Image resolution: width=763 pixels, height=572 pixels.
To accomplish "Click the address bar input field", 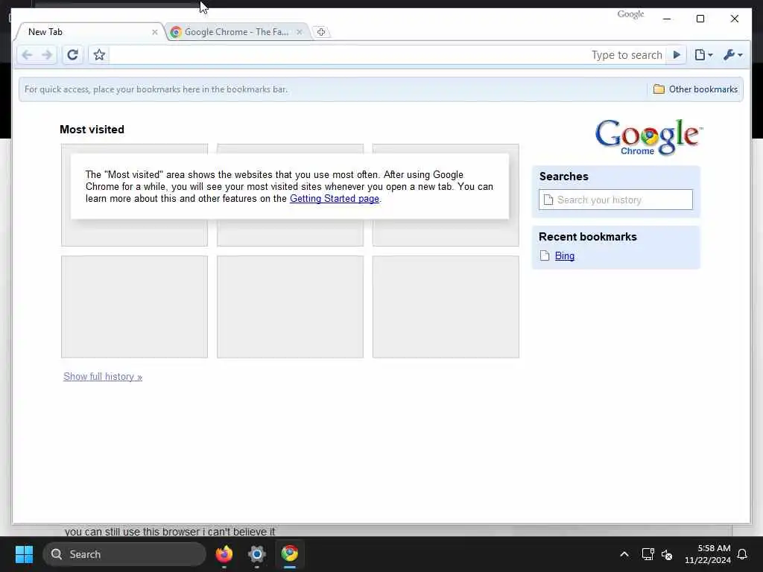I will pos(387,55).
